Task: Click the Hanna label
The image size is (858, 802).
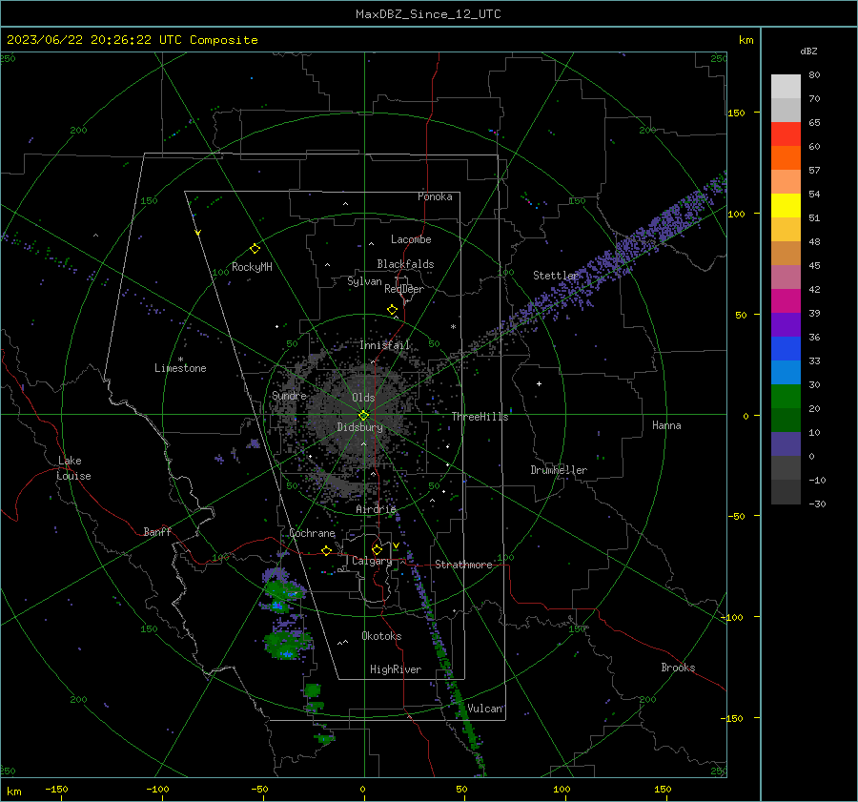Action: pos(666,425)
